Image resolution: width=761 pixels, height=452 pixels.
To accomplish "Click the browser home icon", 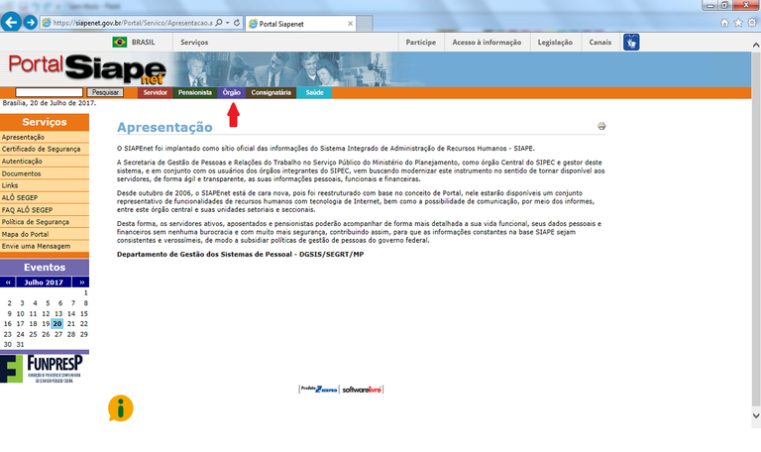I will coord(724,23).
